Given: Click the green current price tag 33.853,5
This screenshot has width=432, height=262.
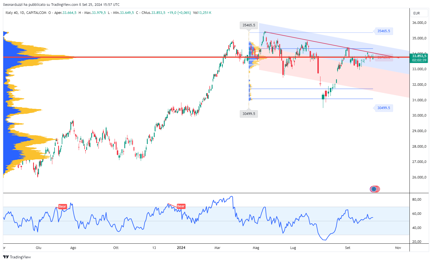Looking at the screenshot, I should click(419, 58).
